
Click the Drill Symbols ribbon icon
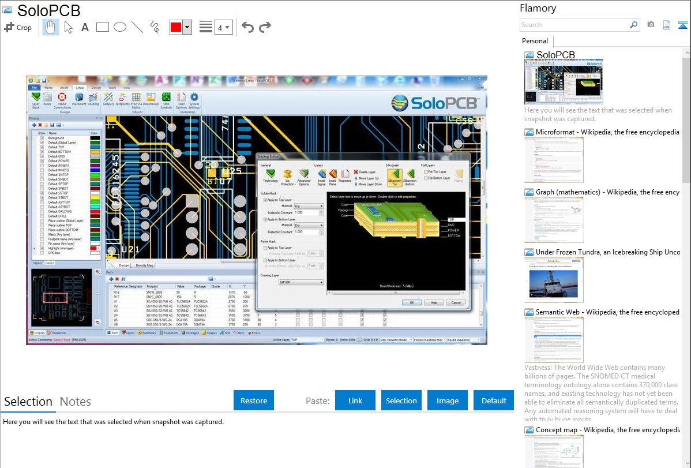[x=166, y=100]
